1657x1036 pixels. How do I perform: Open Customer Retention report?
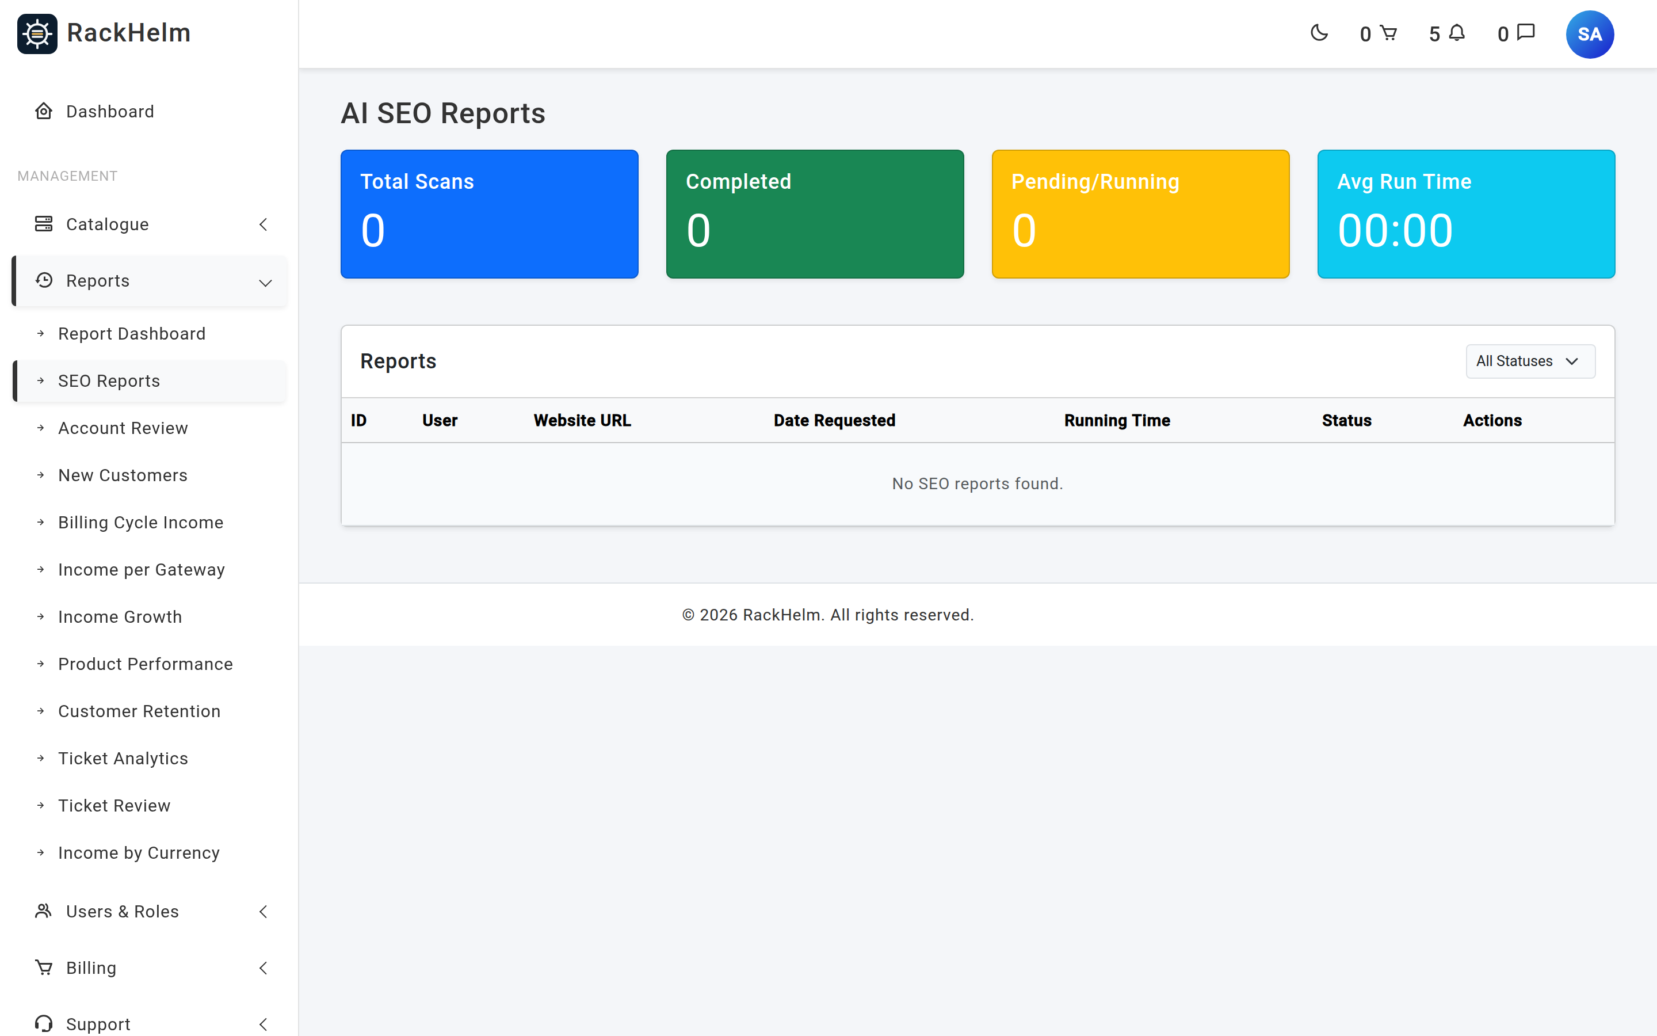[149, 711]
